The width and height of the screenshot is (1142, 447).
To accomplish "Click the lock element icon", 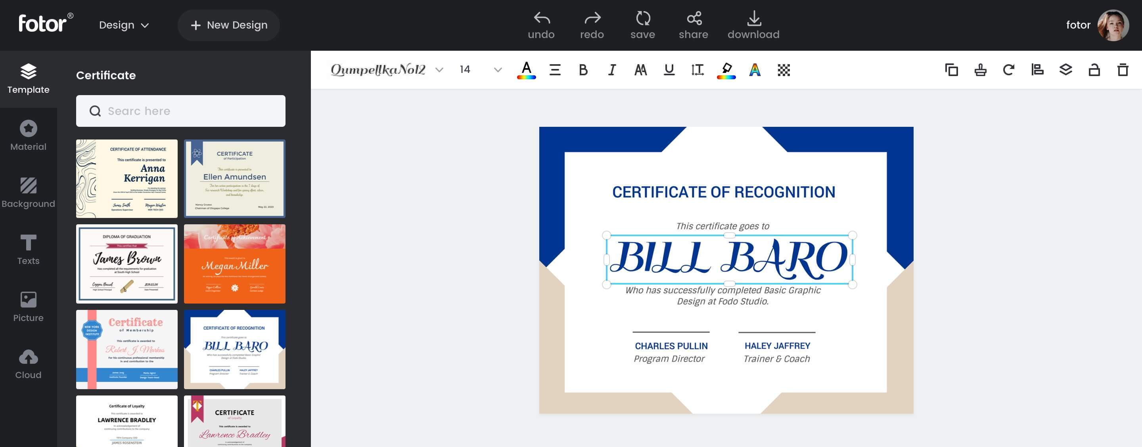I will coord(1094,69).
